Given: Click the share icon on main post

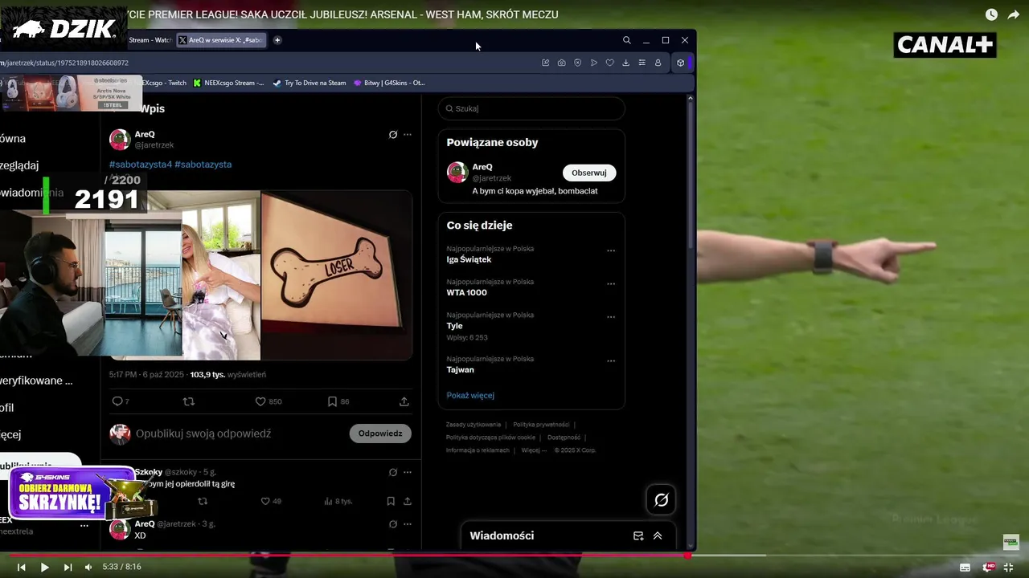Looking at the screenshot, I should (404, 401).
